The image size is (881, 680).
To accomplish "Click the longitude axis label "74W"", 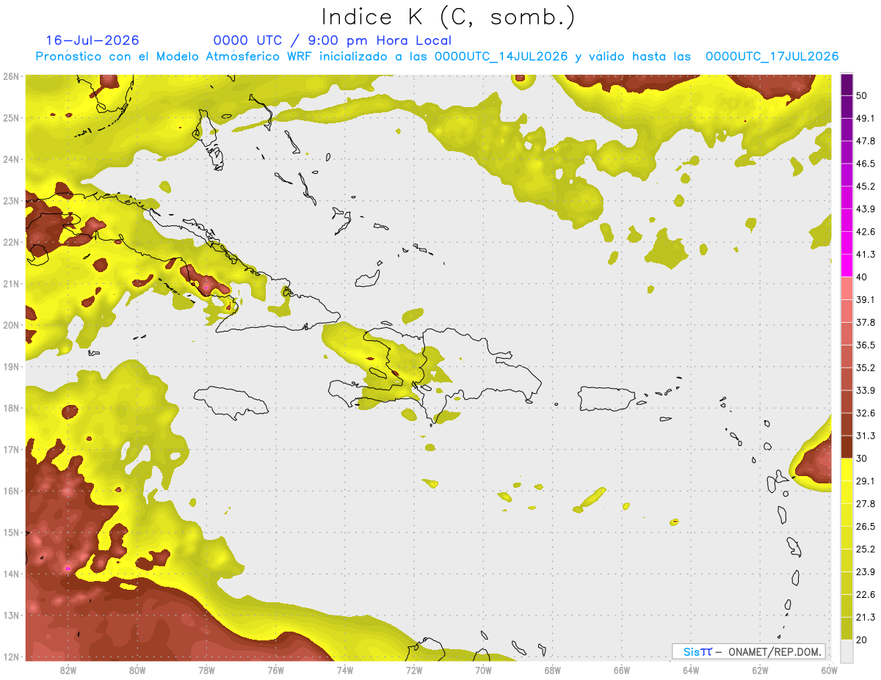I will tap(345, 670).
